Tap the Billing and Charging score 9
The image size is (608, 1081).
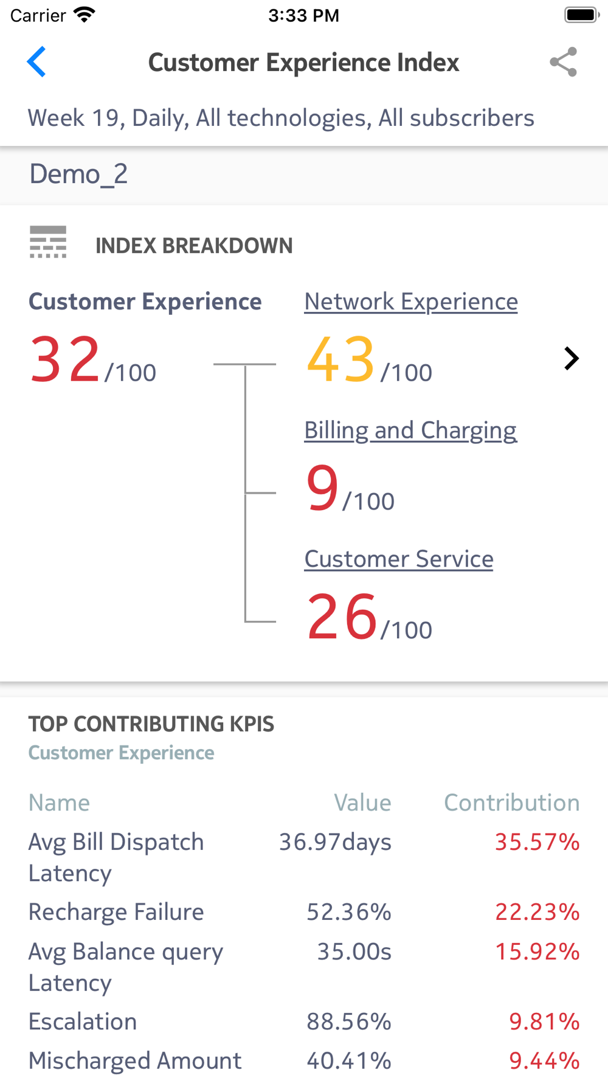tap(351, 489)
